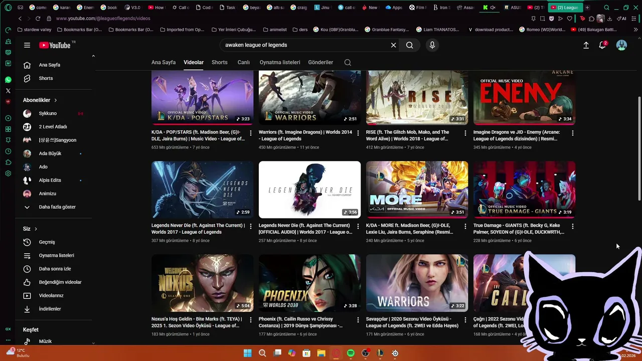The height and width of the screenshot is (361, 642).
Task: Open the account avatar menu
Action: tap(621, 45)
